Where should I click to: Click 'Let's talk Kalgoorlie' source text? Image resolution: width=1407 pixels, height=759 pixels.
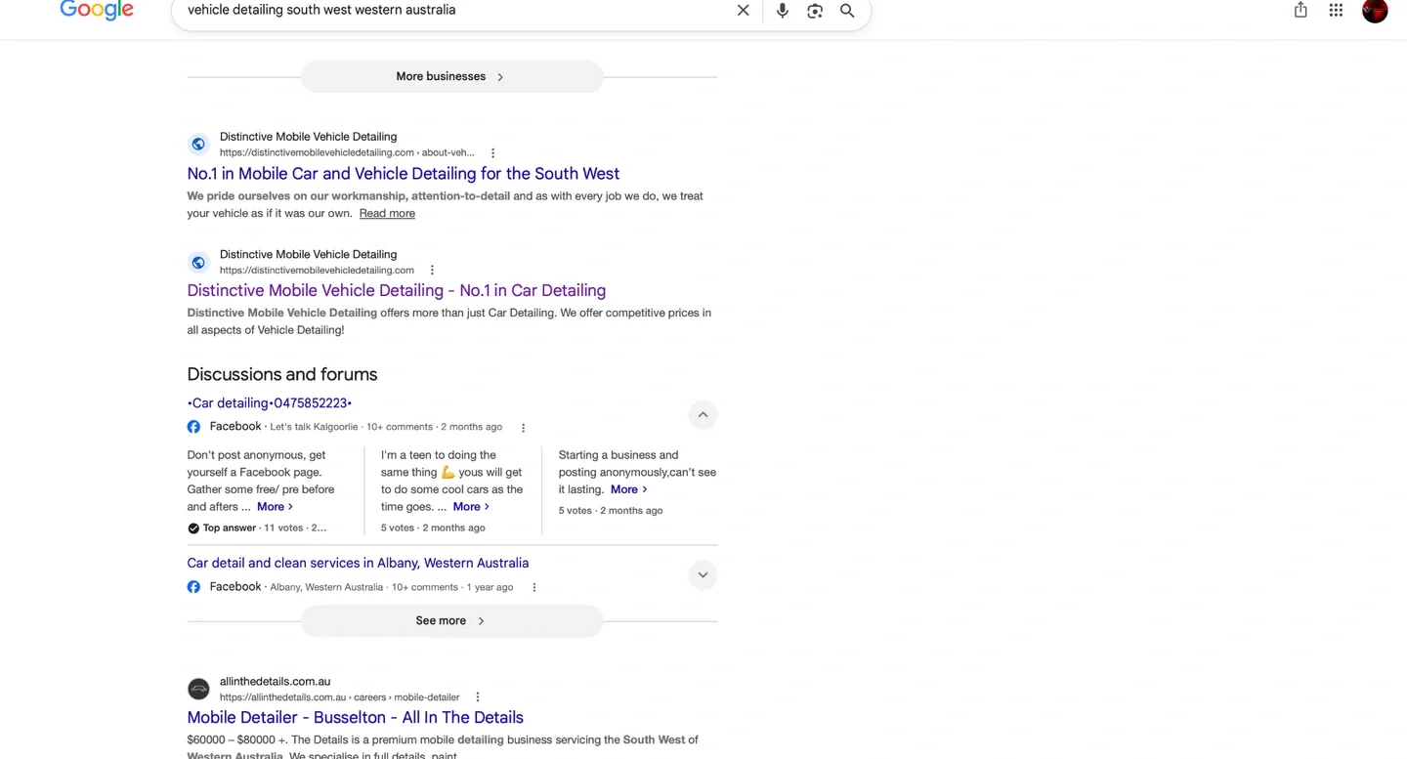coord(315,427)
